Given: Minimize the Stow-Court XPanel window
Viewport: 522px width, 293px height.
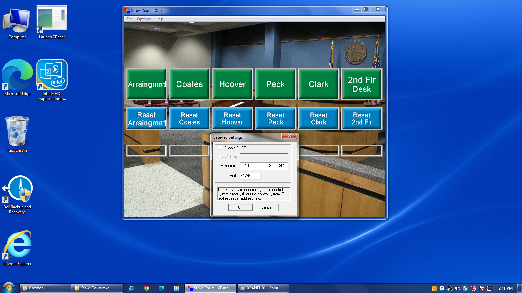Looking at the screenshot, I should click(357, 9).
